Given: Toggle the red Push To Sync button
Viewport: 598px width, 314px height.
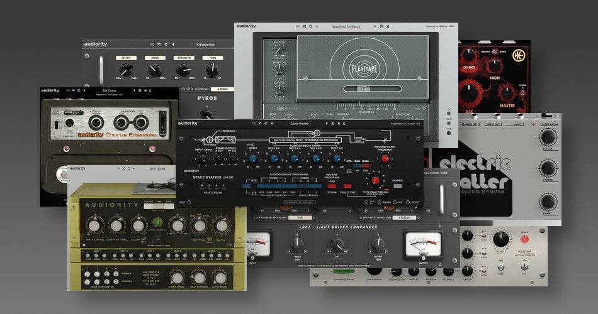Looking at the screenshot, I should click(347, 186).
